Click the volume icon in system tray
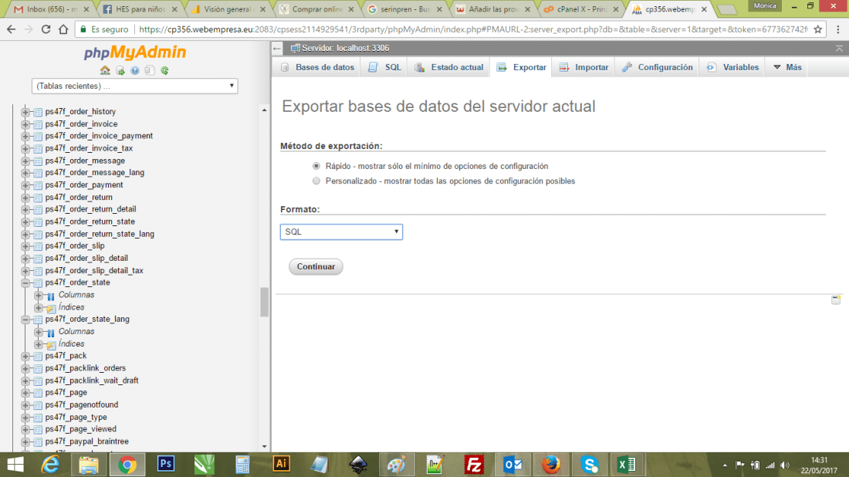Viewport: 849px width, 477px height. (785, 465)
